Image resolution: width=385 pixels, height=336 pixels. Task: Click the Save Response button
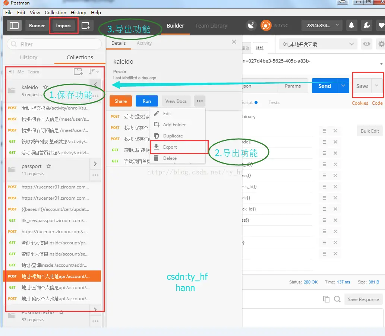coord(363,299)
